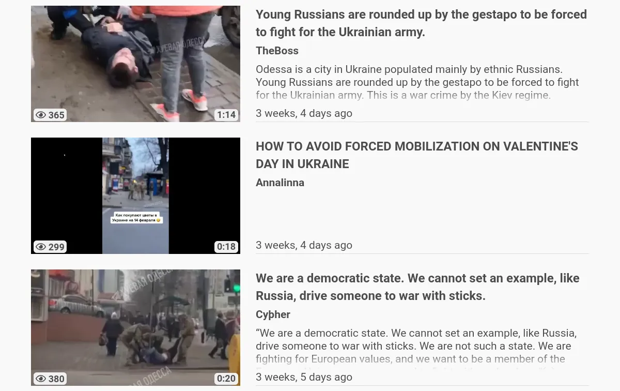This screenshot has height=391, width=620.
Task: Click '3 weeks, 4 days ago' under TheBoss video
Action: 304,113
